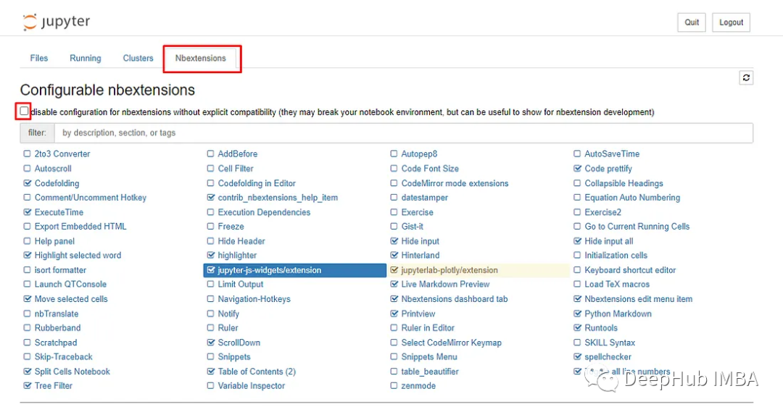Enable the AutoSaveTime checkbox
Screen dimensions: 783x415
pyautogui.click(x=577, y=154)
